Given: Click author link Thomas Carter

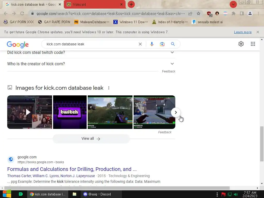Looking at the screenshot, I should coord(19,176).
